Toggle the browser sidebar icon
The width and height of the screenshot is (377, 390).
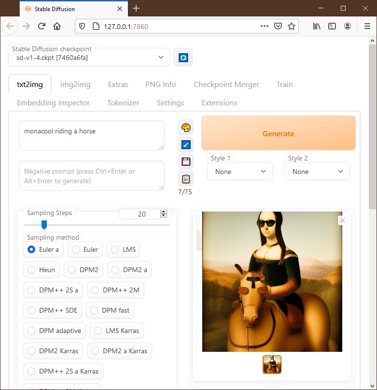pos(332,26)
